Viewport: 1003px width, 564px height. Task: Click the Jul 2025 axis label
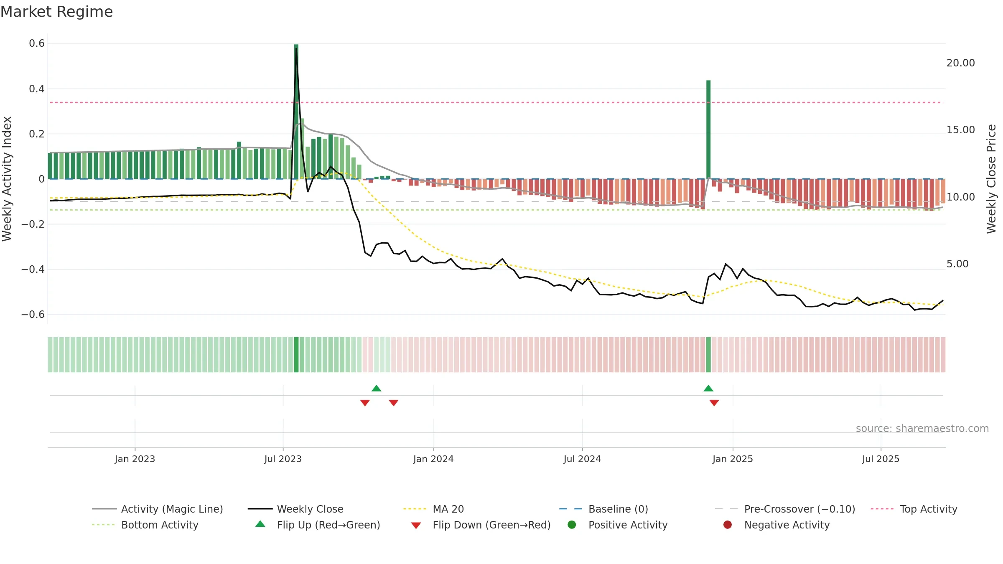pyautogui.click(x=881, y=459)
